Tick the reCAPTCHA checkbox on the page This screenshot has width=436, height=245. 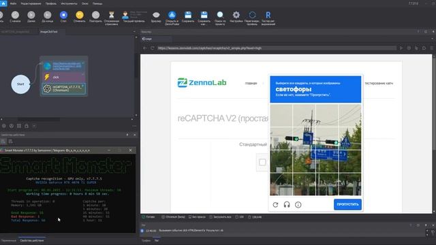point(262,162)
